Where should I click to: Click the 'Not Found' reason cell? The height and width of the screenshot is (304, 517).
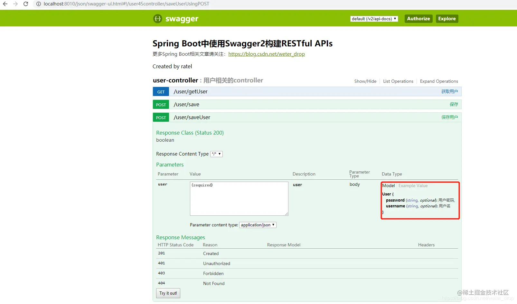214,284
